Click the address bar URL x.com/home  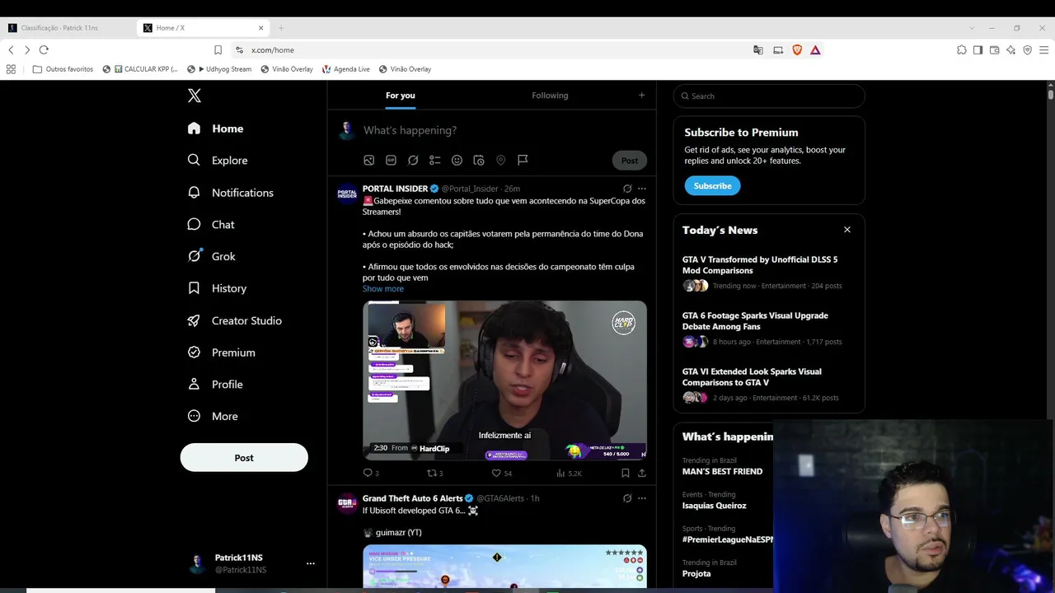tap(273, 50)
